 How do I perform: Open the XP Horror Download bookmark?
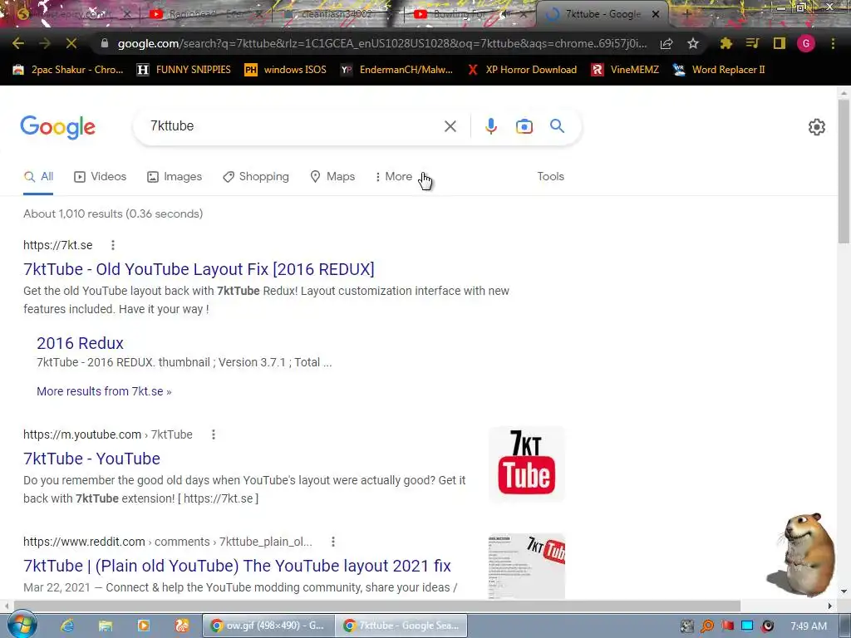[x=522, y=70]
